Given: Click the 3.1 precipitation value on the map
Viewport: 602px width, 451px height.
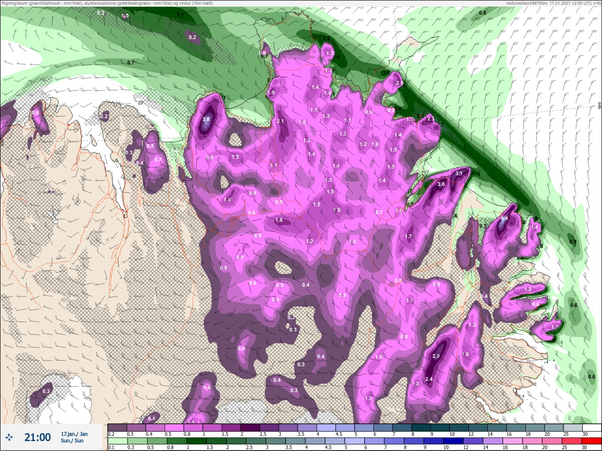Looking at the screenshot, I should [459, 174].
